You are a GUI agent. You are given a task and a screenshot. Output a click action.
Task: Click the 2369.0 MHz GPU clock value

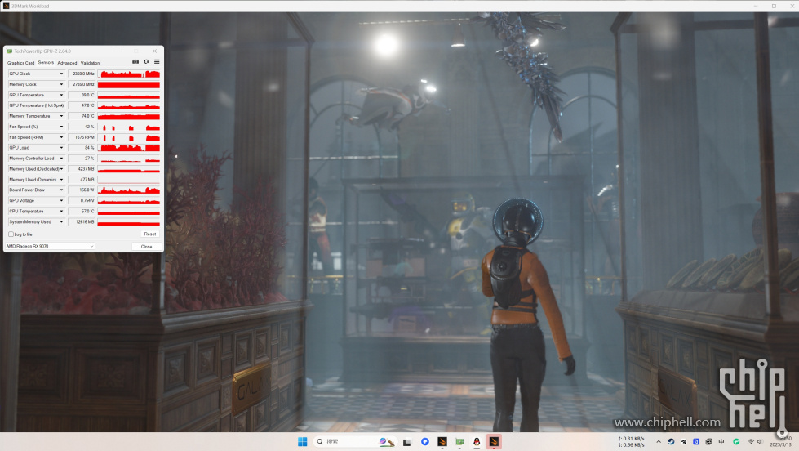click(x=82, y=74)
